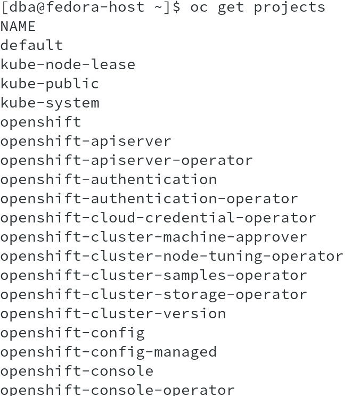351x396 pixels.
Task: Click the kube-public project entry
Action: tap(50, 84)
